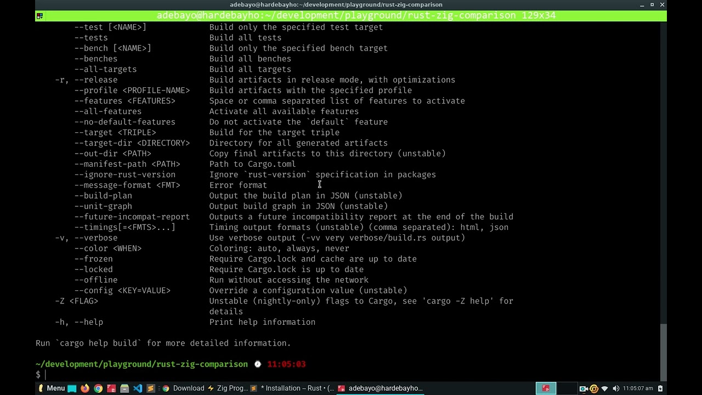Click the '--target-dir <DIRECTORY>' option text
This screenshot has height=395, width=702.
pos(132,143)
